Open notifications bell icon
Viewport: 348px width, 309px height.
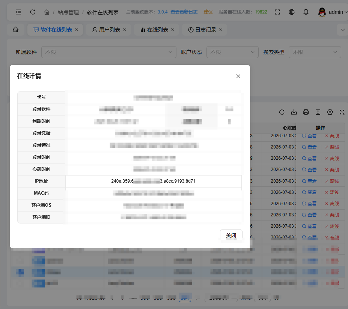click(x=306, y=12)
